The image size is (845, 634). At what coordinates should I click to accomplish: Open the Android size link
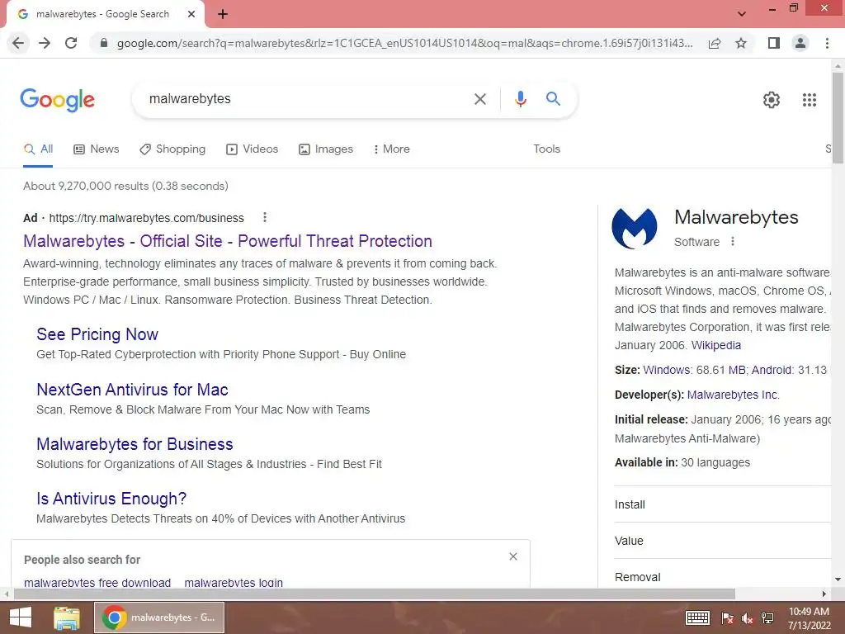click(772, 370)
